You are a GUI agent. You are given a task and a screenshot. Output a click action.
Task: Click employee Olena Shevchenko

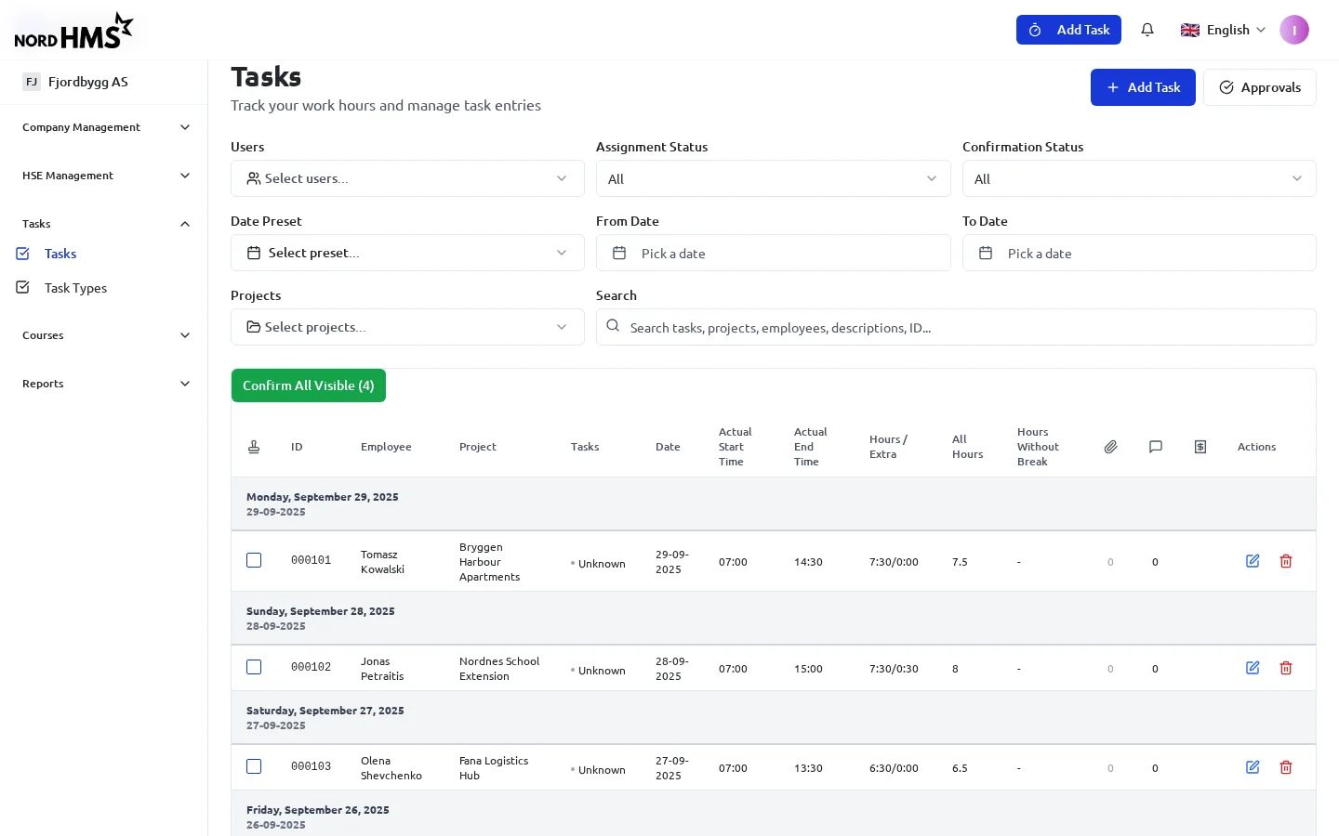[x=391, y=768]
